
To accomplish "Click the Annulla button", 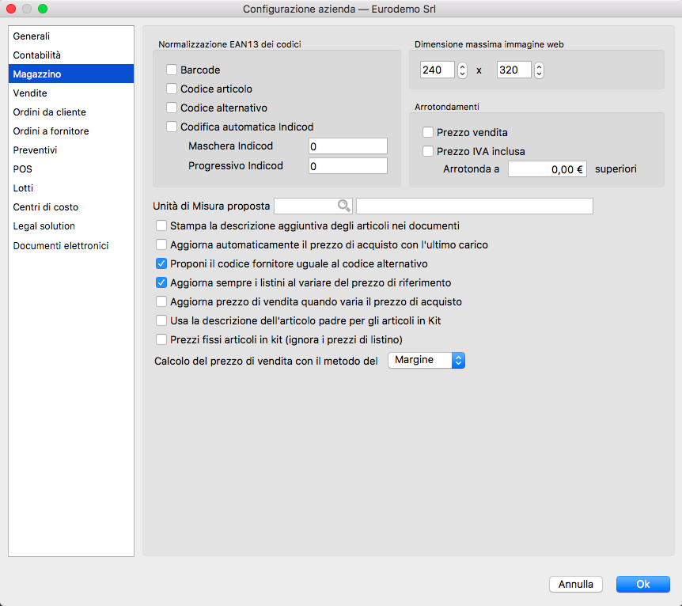I will pos(576,585).
